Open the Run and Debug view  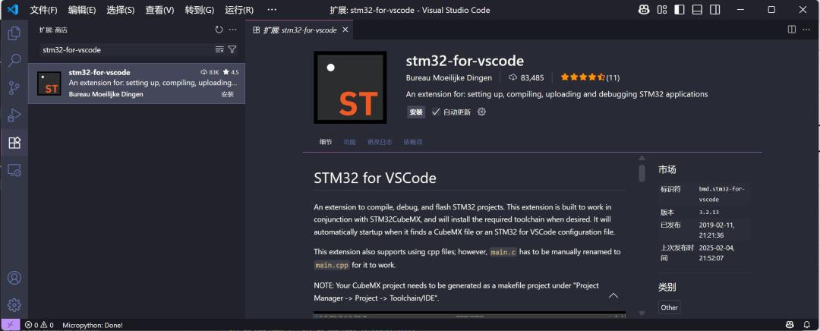pyautogui.click(x=14, y=115)
